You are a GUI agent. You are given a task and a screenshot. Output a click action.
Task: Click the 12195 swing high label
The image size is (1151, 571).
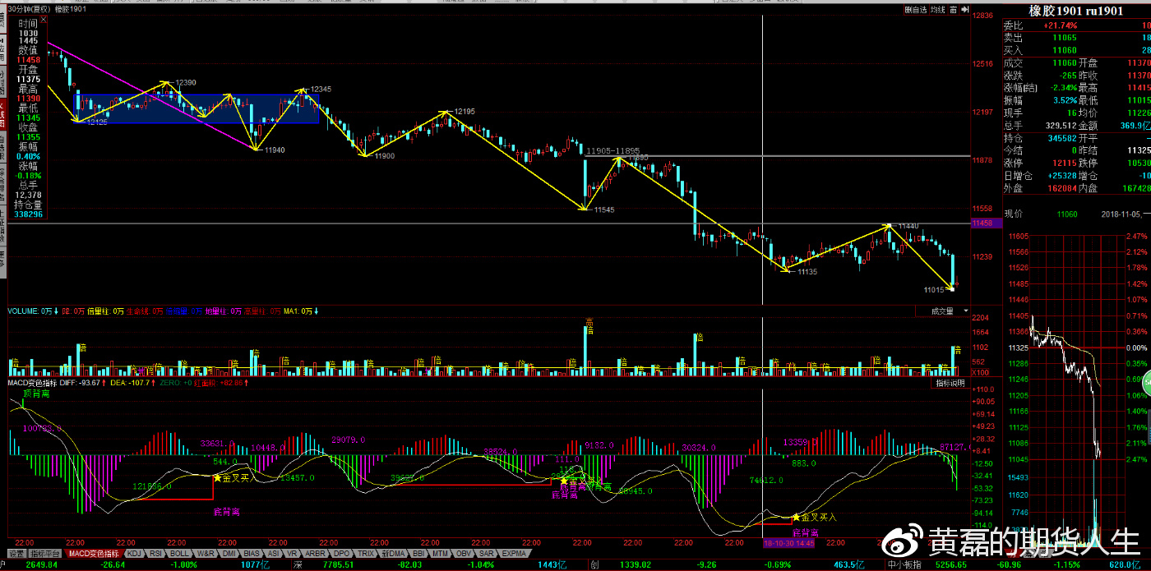tap(465, 111)
